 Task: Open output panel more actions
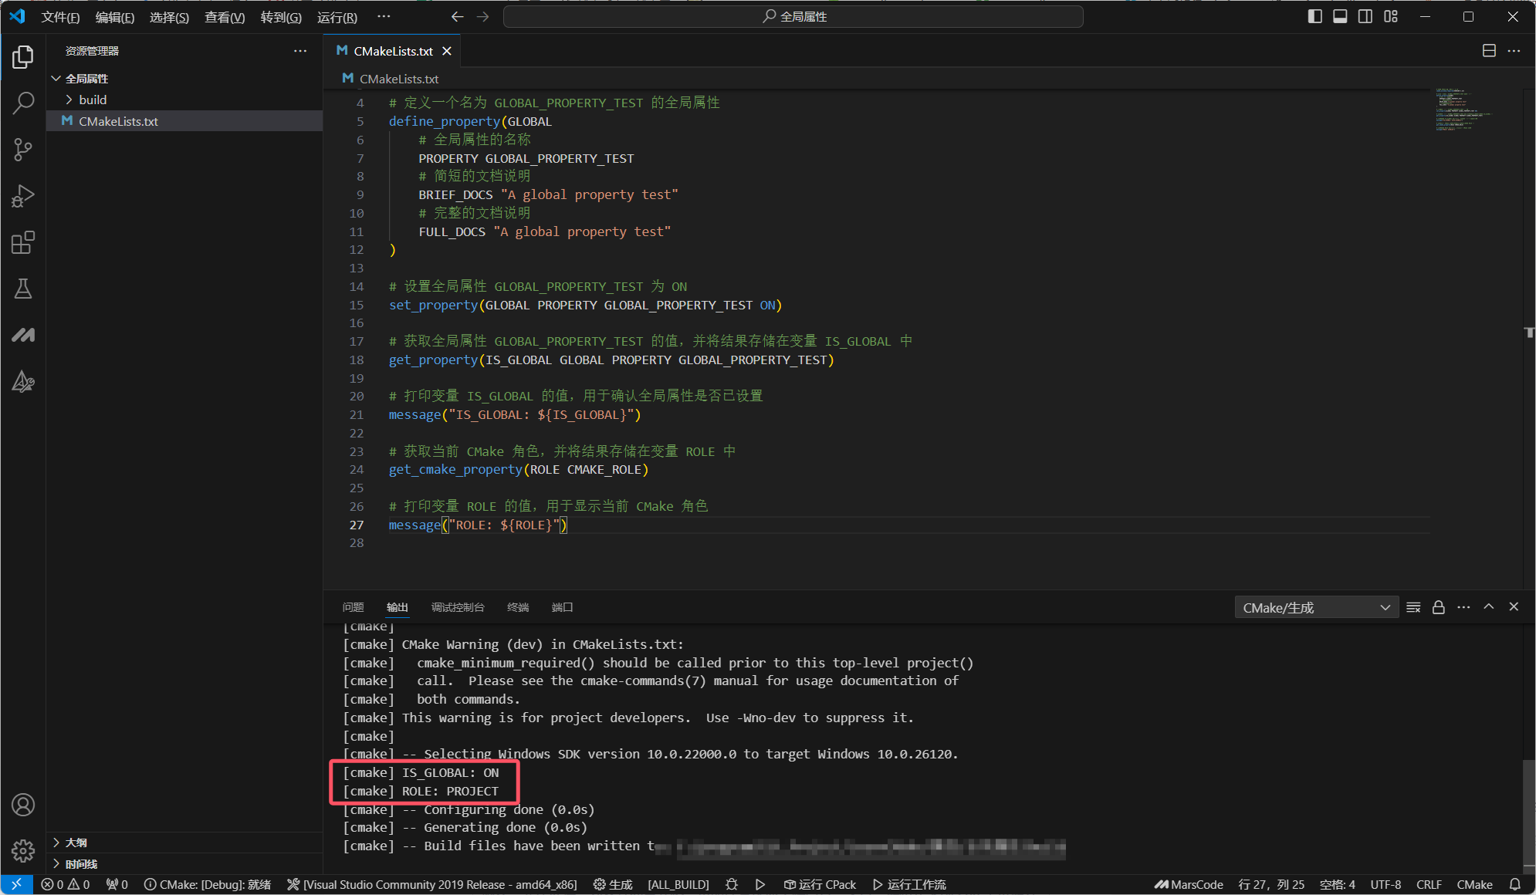1463,607
